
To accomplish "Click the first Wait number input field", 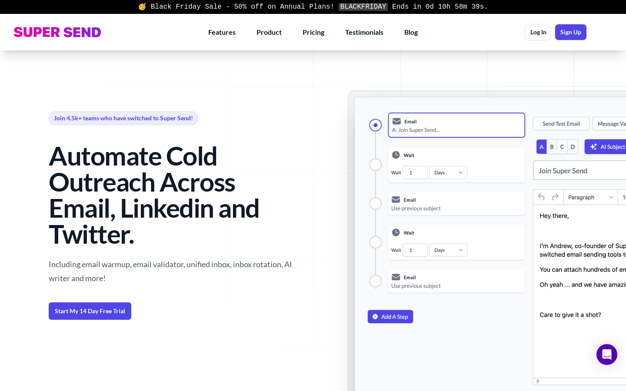I will pos(415,172).
